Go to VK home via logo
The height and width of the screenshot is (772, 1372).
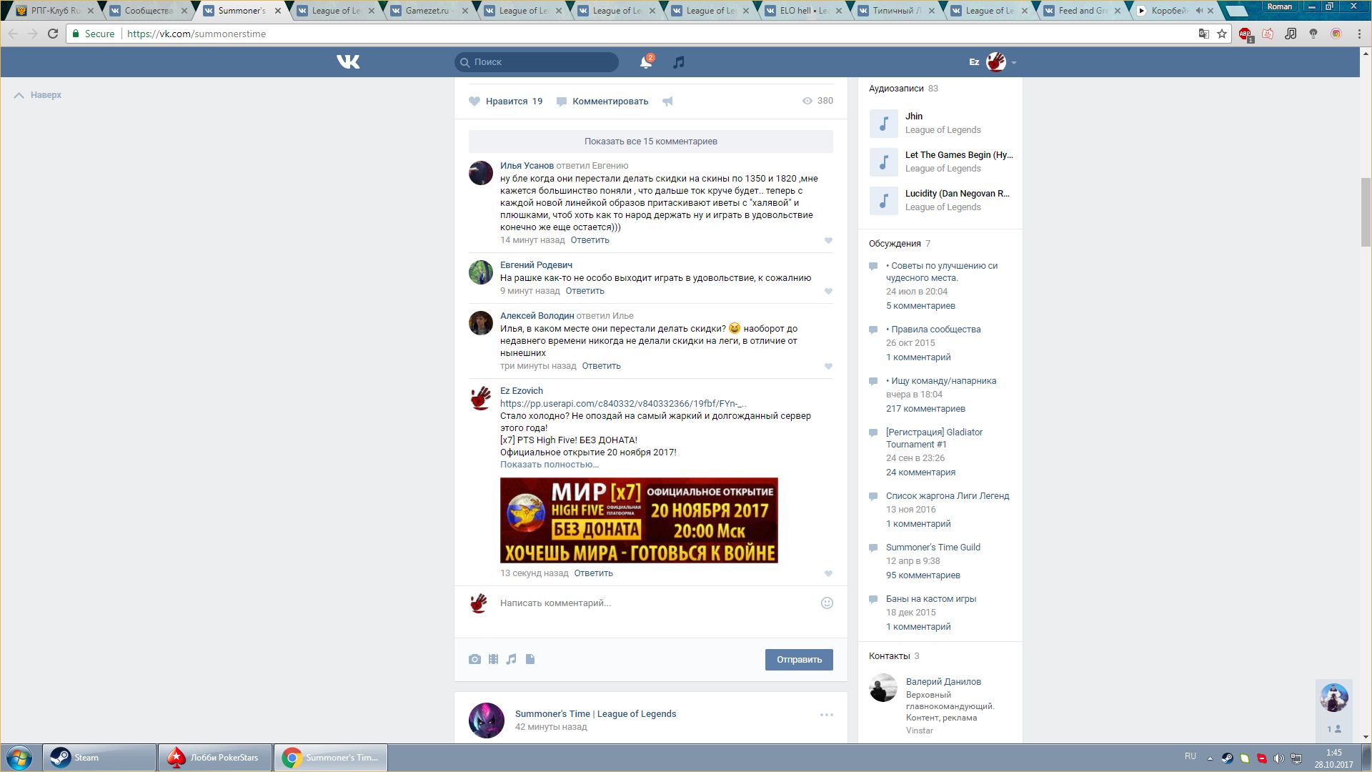click(x=348, y=62)
